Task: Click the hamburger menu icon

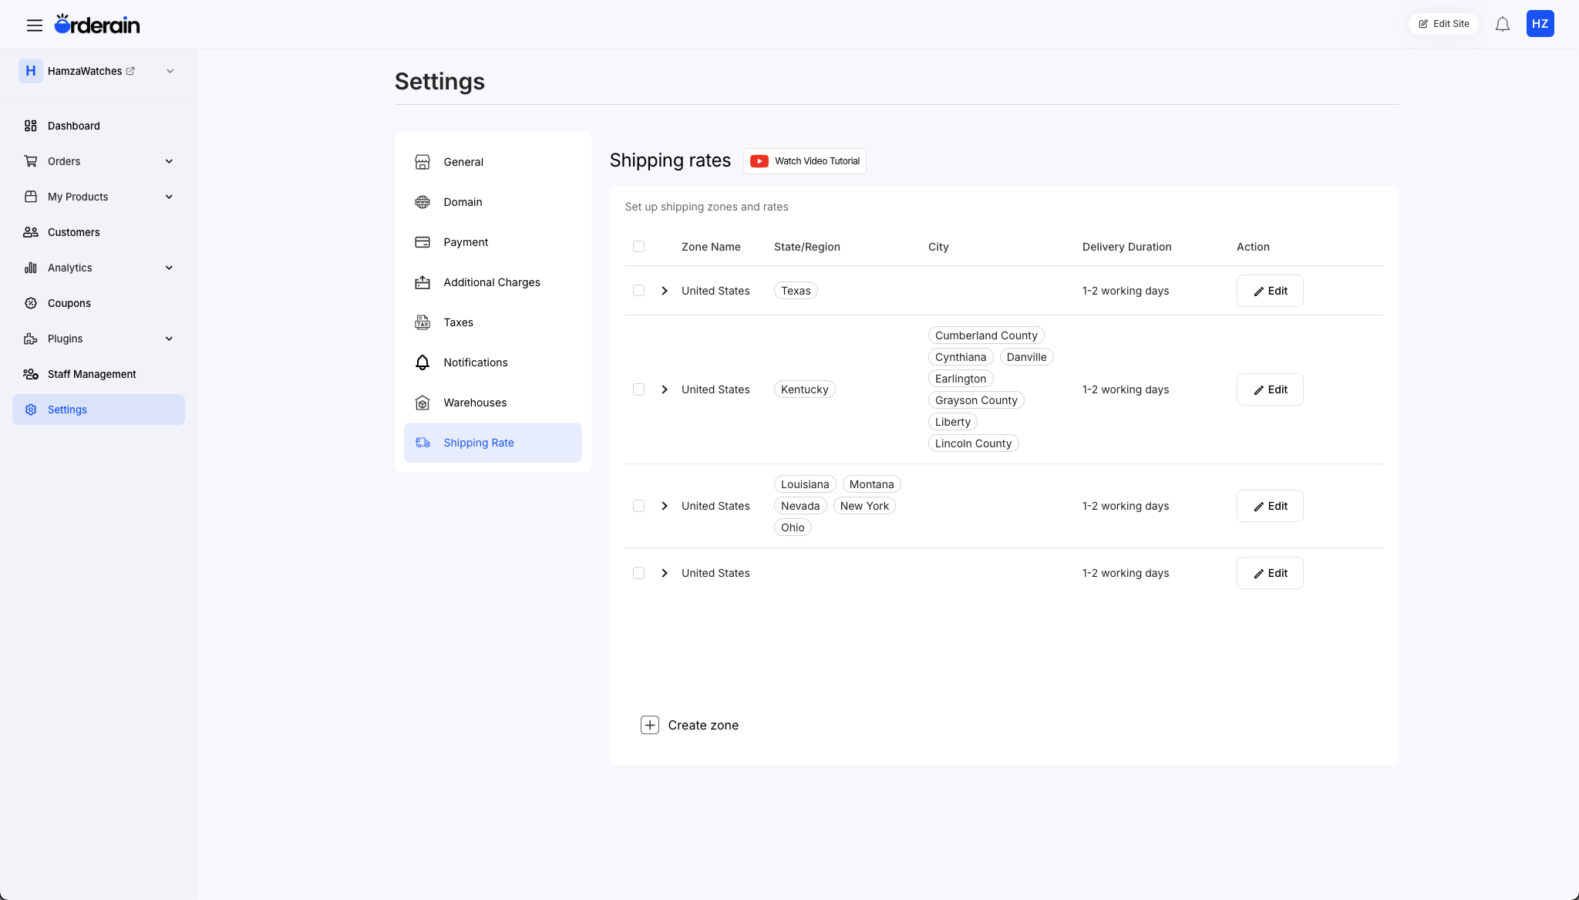Action: pyautogui.click(x=34, y=25)
